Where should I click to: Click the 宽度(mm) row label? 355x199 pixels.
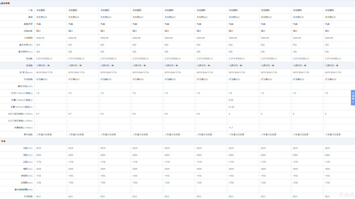tap(28, 155)
